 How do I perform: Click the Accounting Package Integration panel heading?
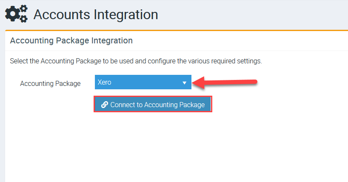[71, 41]
